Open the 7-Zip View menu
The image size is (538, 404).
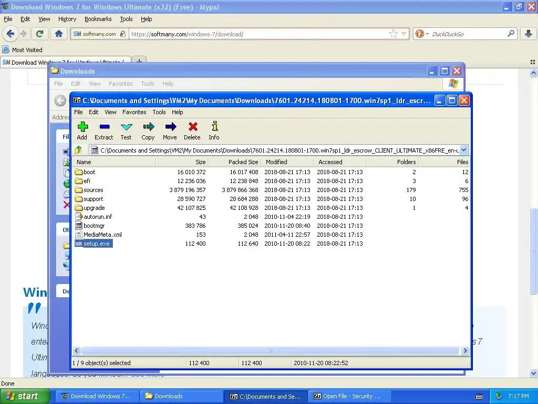click(110, 112)
